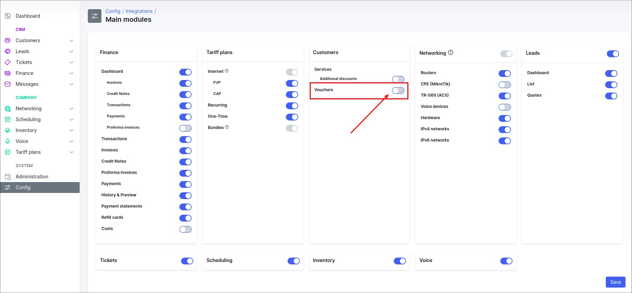Click the Networking globe icon in sidebar
This screenshot has height=293, width=632.
[x=7, y=109]
